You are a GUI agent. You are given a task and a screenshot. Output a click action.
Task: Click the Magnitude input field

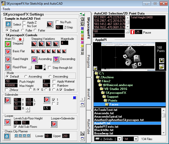click(x=64, y=43)
